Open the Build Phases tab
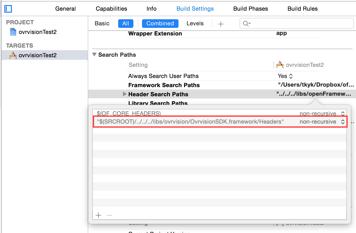This screenshot has height=233, width=356. point(250,9)
